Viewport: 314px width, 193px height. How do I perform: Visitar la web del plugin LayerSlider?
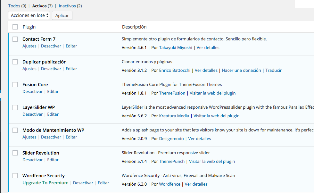[x=217, y=116]
